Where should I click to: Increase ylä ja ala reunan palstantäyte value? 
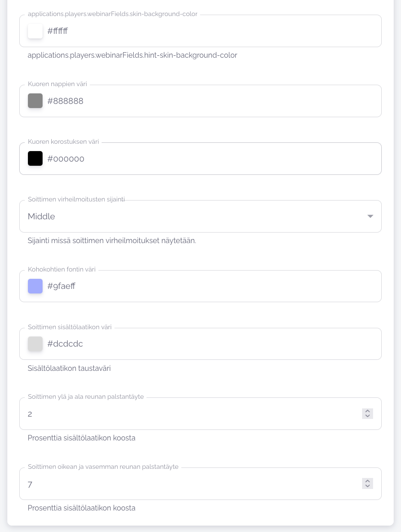click(368, 411)
